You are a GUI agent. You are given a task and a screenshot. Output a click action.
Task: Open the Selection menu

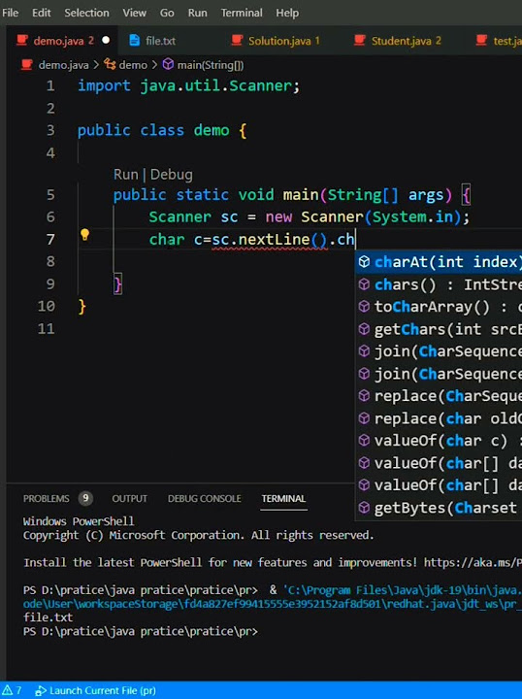(x=86, y=13)
